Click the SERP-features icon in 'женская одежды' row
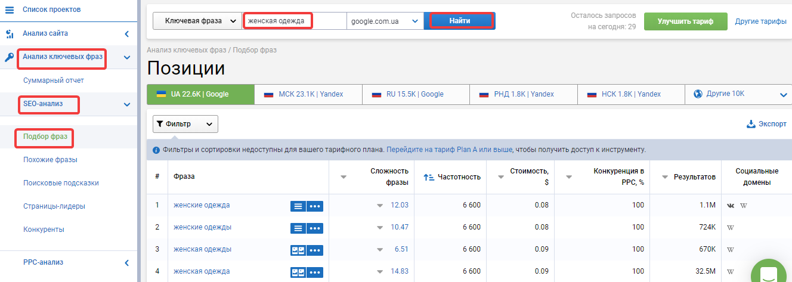 coord(298,250)
